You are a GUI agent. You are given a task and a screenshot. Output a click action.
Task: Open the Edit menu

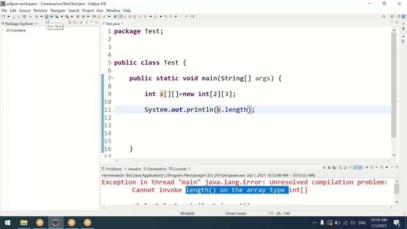(13, 11)
